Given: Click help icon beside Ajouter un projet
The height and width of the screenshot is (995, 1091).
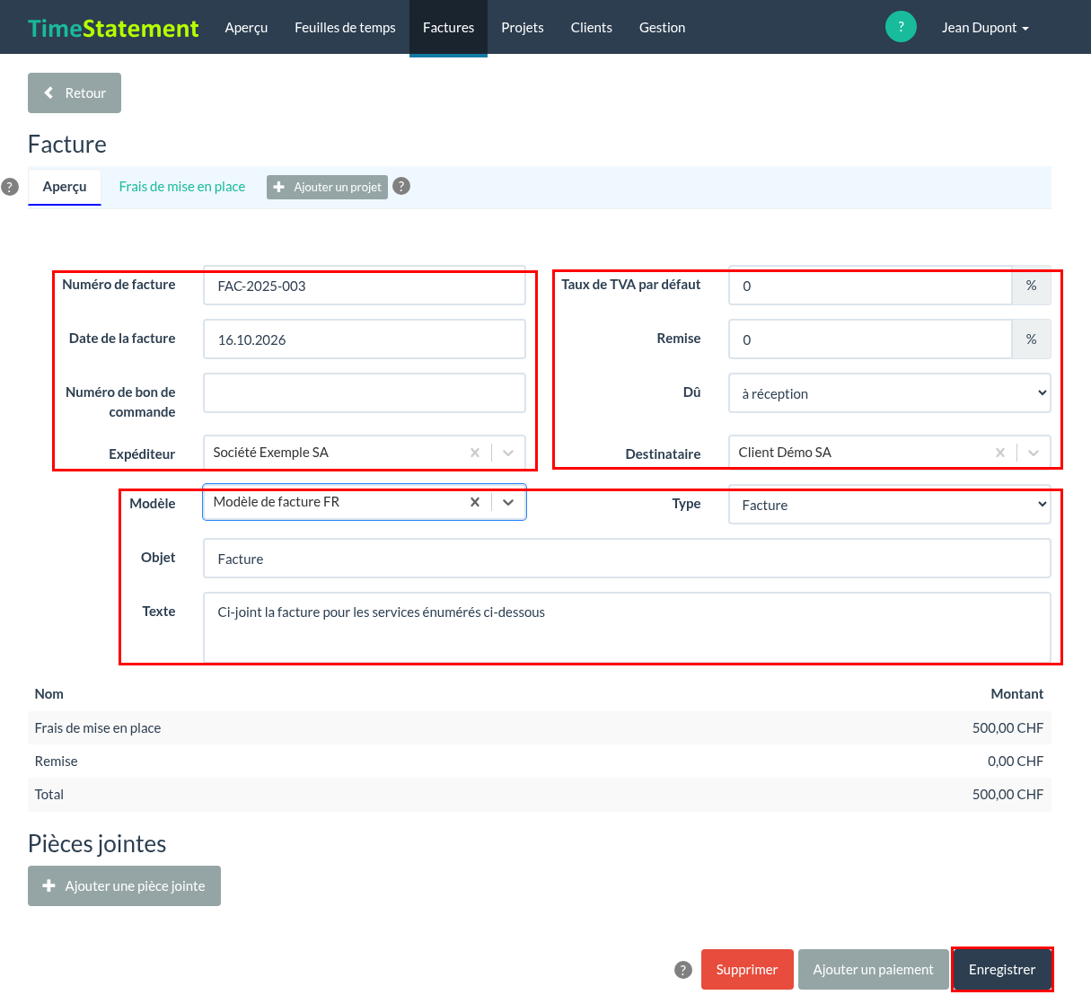Looking at the screenshot, I should coord(401,186).
